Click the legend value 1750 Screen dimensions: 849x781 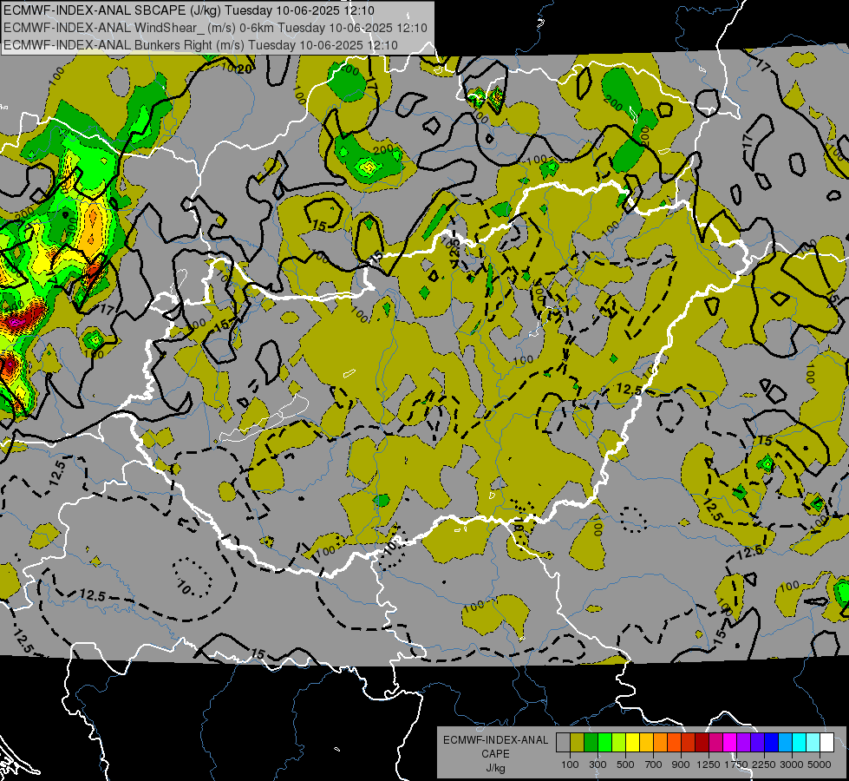pos(737,765)
